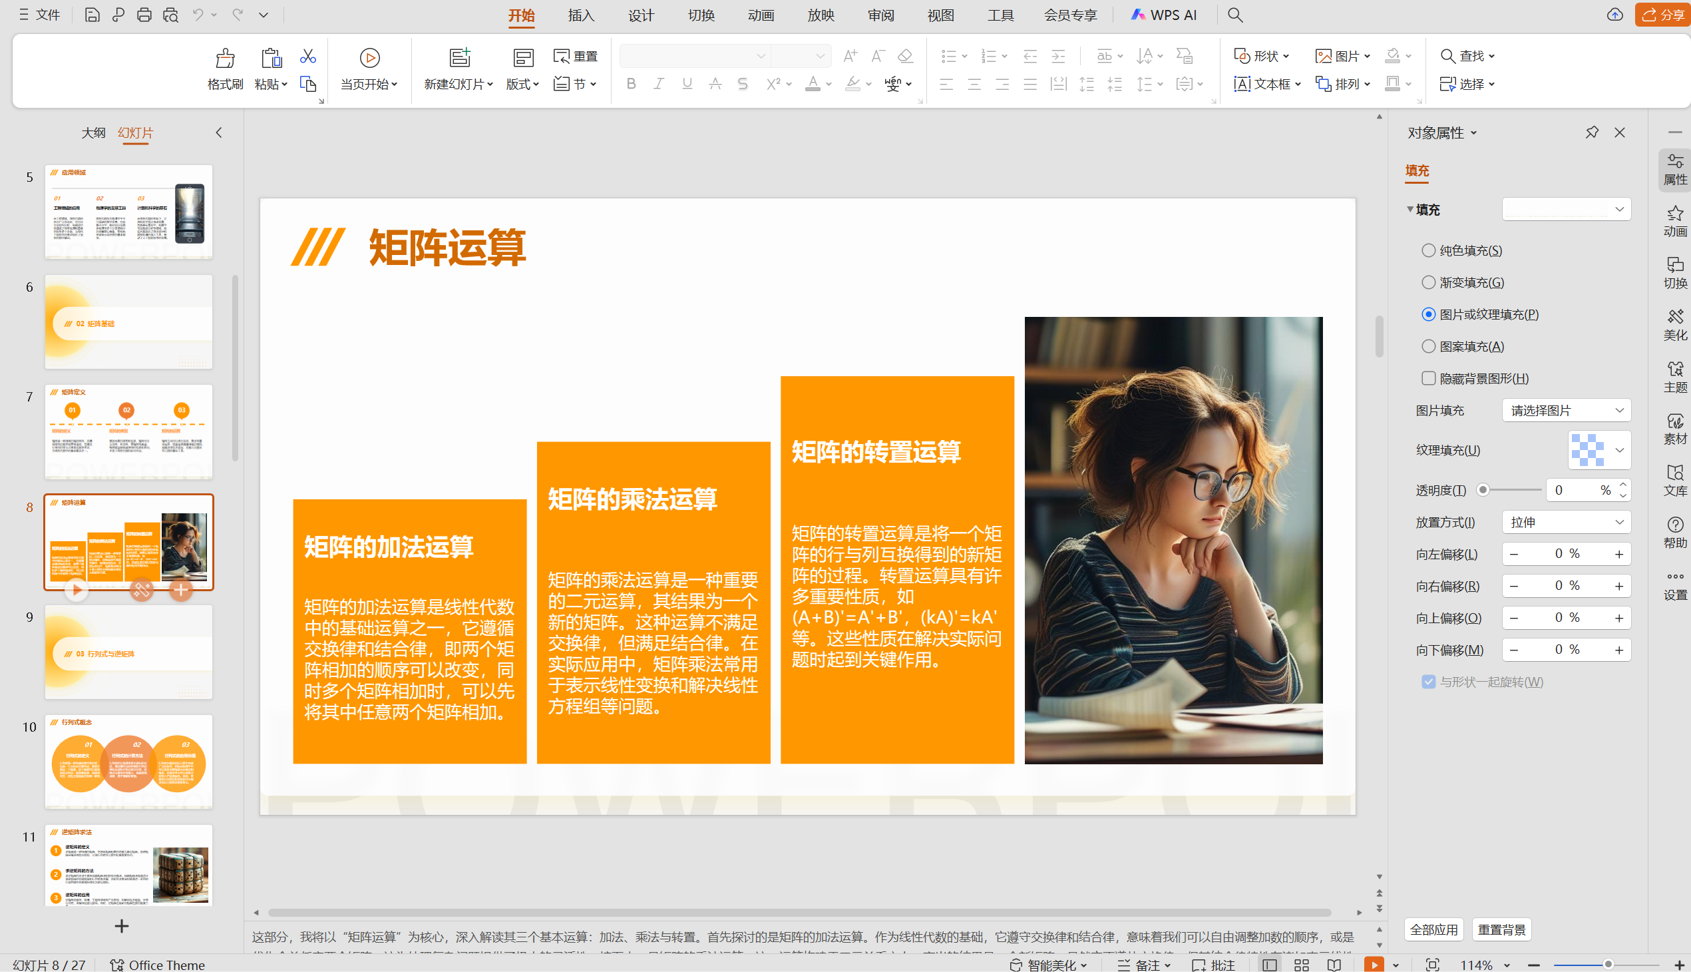The width and height of the screenshot is (1691, 972).
Task: Expand the placement mode (拉伸) dropdown
Action: coord(1565,522)
